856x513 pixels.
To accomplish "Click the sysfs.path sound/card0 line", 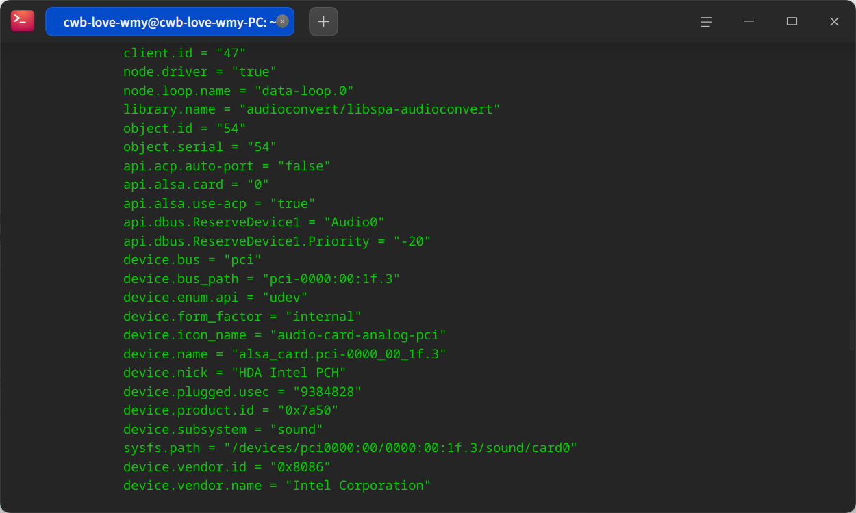I will [x=350, y=448].
